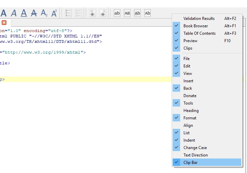Enable the Insert toolbar
This screenshot has height=173, width=247.
click(188, 81)
